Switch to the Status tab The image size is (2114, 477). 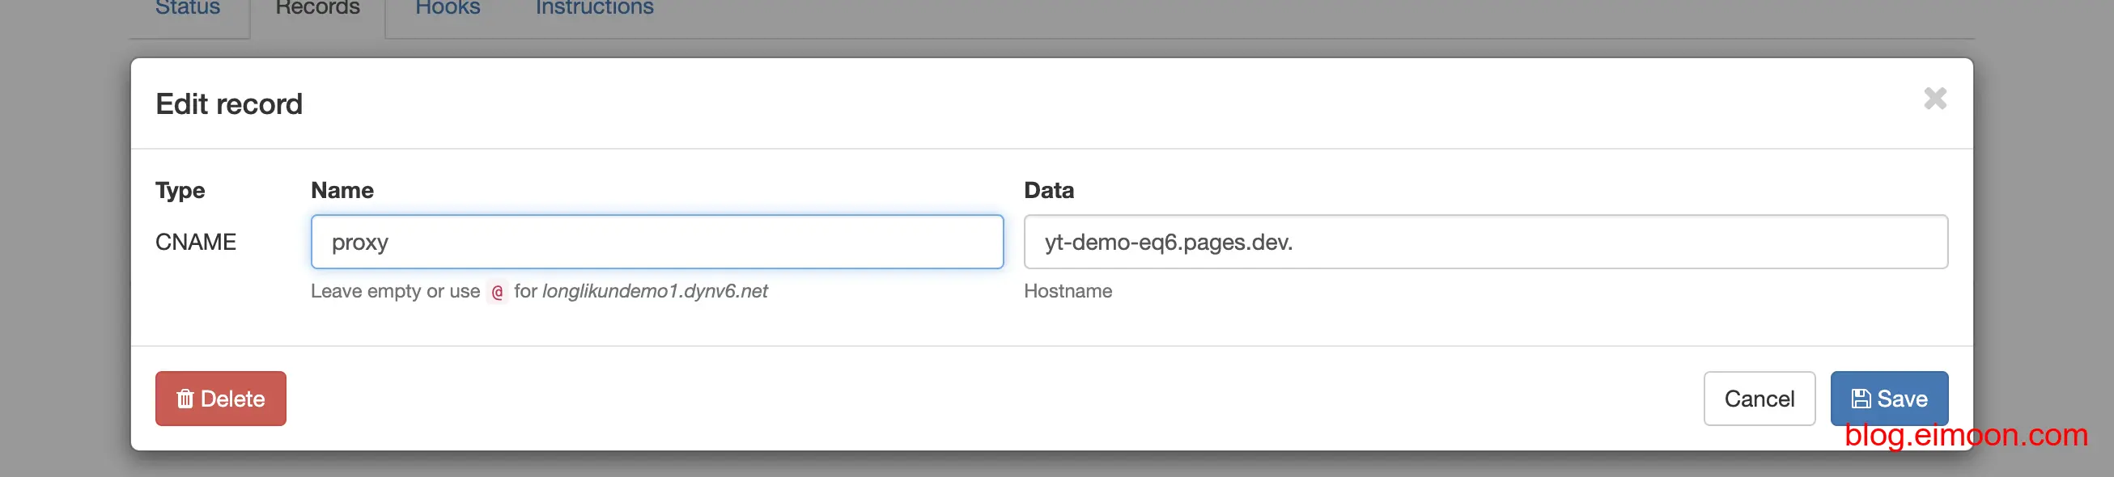188,8
